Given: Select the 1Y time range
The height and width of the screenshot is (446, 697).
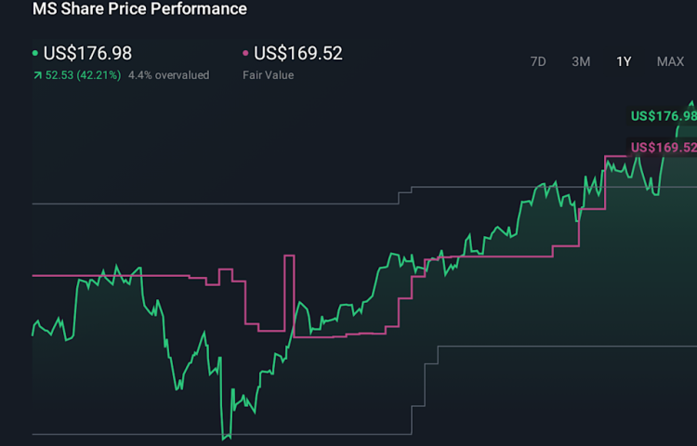Looking at the screenshot, I should 624,61.
